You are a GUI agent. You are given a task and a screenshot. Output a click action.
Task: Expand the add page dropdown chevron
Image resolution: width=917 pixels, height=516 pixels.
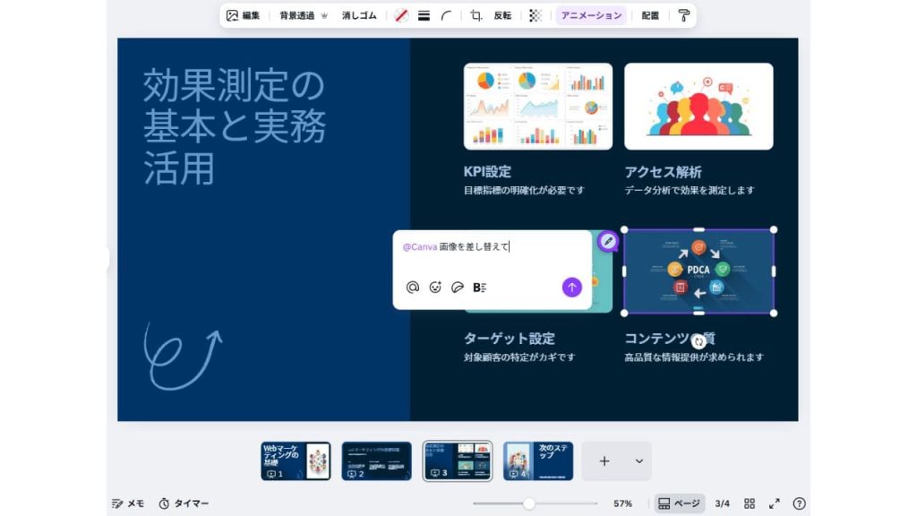638,461
